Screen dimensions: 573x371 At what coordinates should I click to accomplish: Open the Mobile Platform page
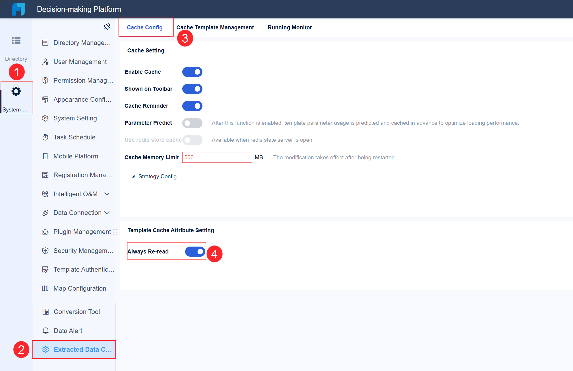pyautogui.click(x=74, y=156)
